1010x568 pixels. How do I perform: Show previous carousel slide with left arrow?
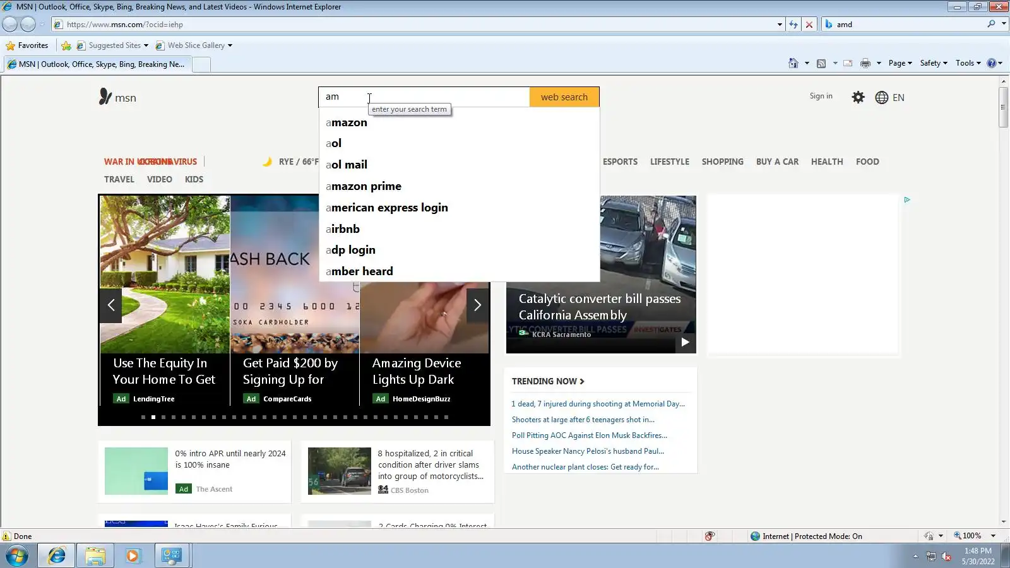[110, 305]
